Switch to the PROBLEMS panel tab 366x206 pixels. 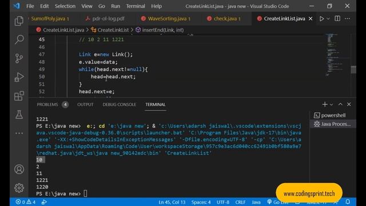tap(47, 105)
